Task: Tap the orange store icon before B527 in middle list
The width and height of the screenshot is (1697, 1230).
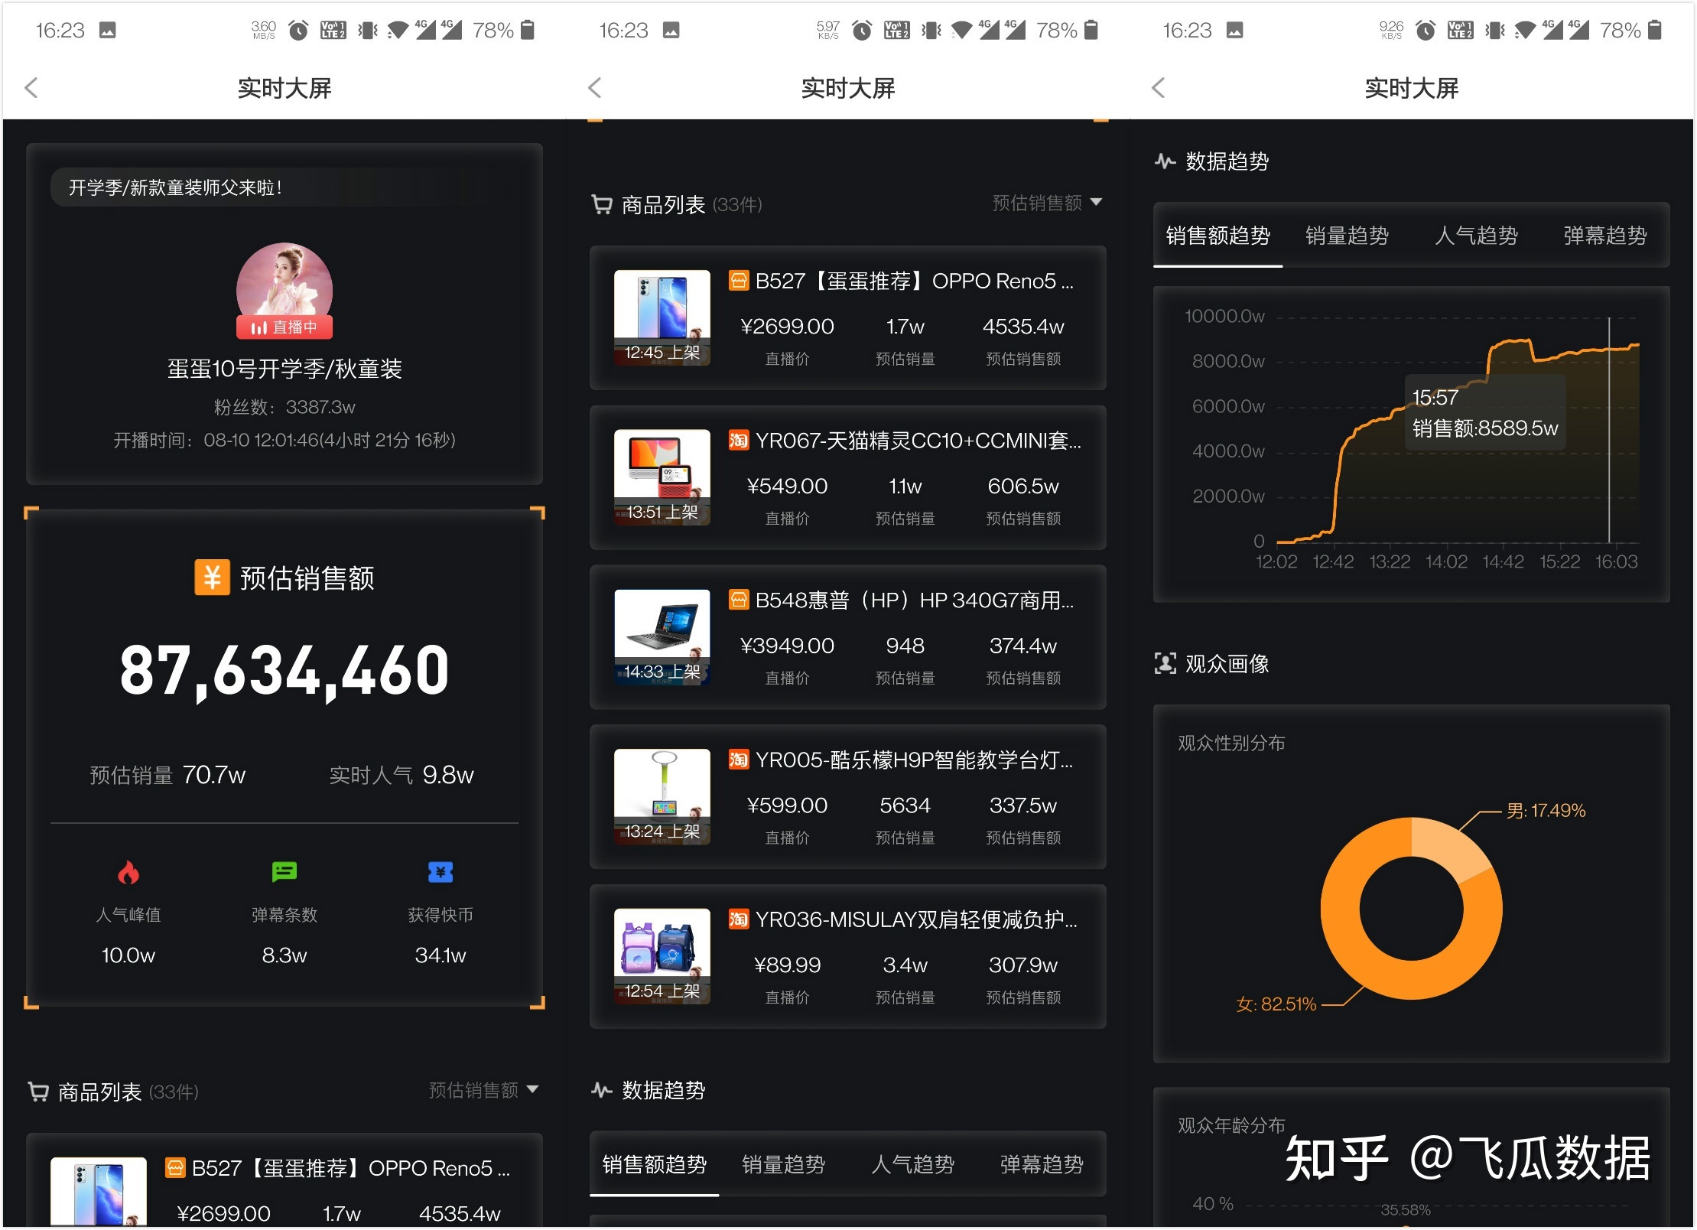Action: pos(739,281)
